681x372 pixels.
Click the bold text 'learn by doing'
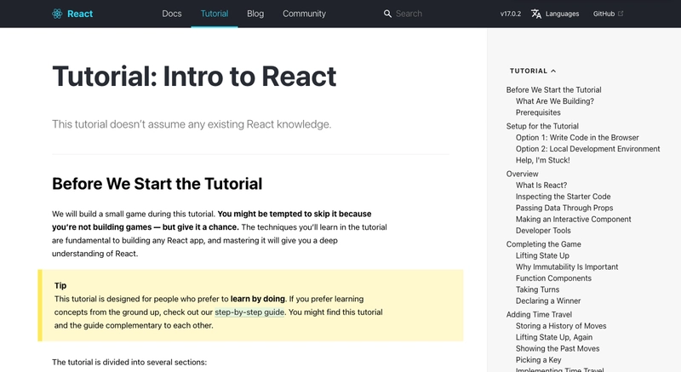(x=258, y=299)
